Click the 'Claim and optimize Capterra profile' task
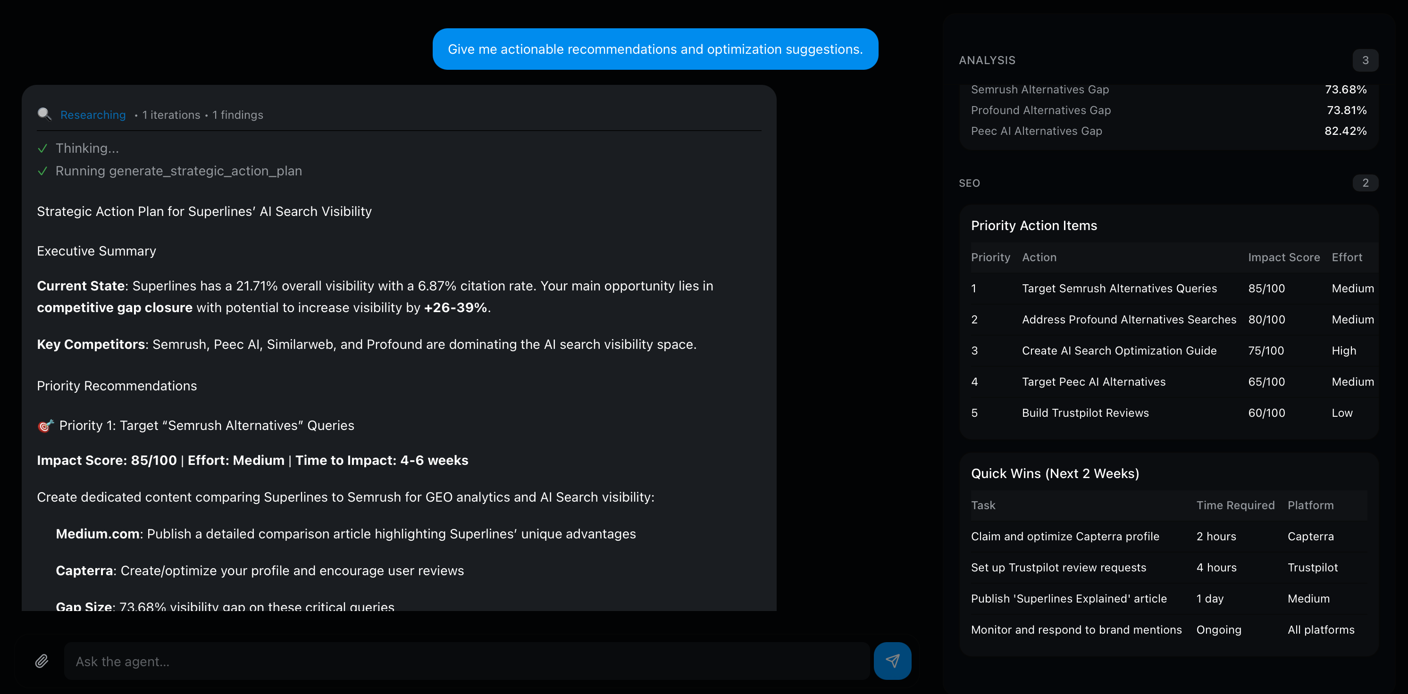 tap(1065, 536)
